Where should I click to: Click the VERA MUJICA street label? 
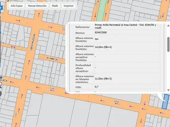33,43
